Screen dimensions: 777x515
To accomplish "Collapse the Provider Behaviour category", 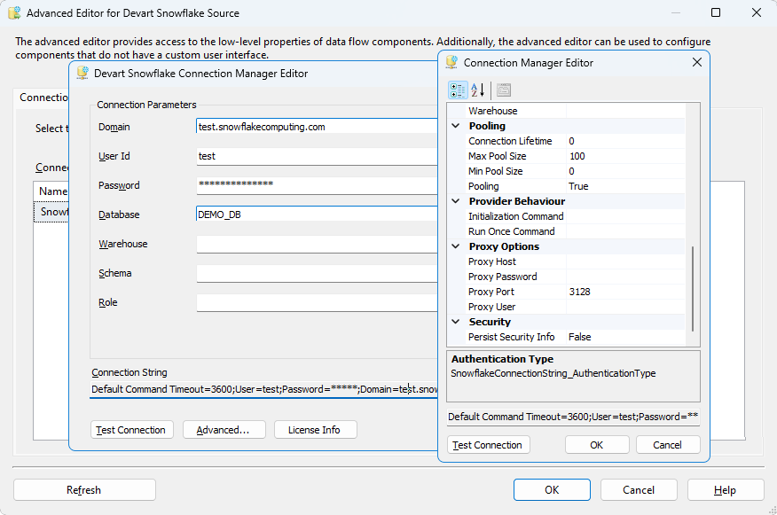I will tap(456, 202).
